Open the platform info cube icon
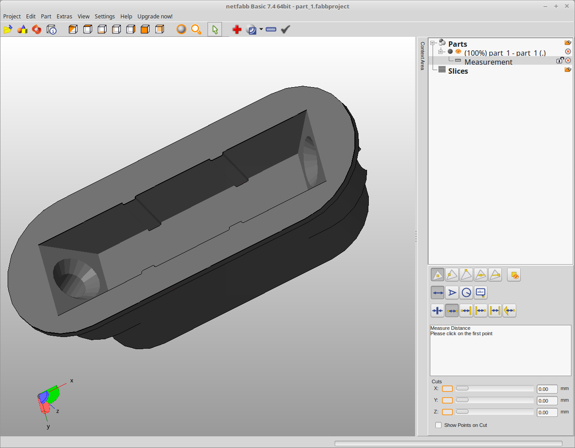This screenshot has width=575, height=448. pyautogui.click(x=52, y=30)
